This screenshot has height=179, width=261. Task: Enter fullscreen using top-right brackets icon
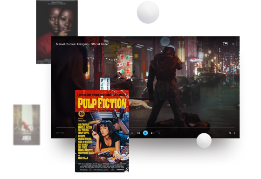pyautogui.click(x=233, y=44)
